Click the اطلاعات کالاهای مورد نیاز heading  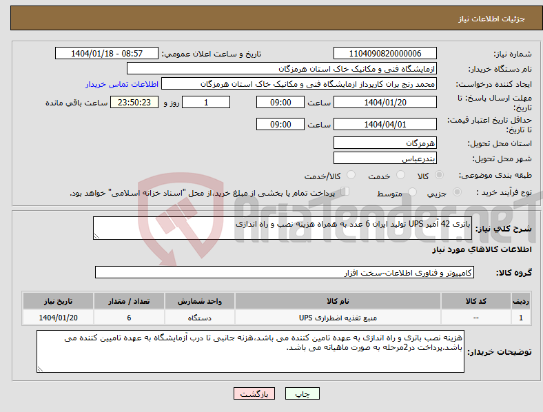pos(482,249)
